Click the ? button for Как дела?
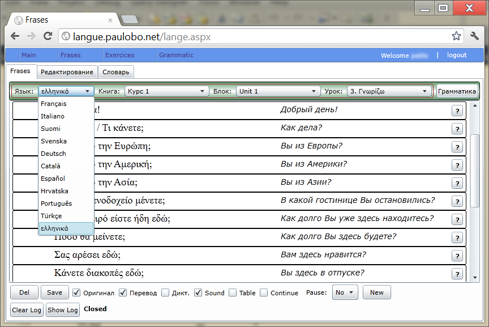Viewport: 489px width, 327px height. pyautogui.click(x=457, y=129)
